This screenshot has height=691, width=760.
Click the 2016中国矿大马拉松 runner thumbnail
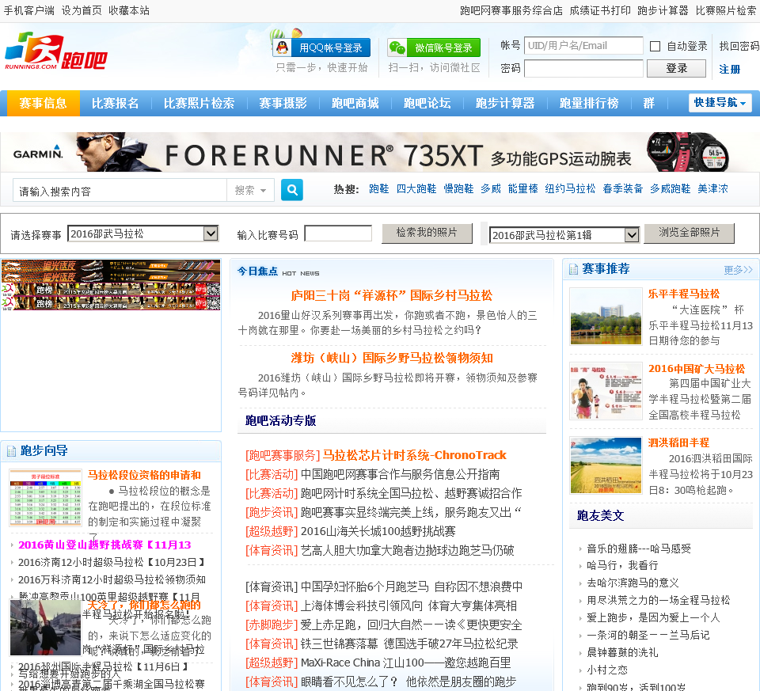[x=606, y=391]
